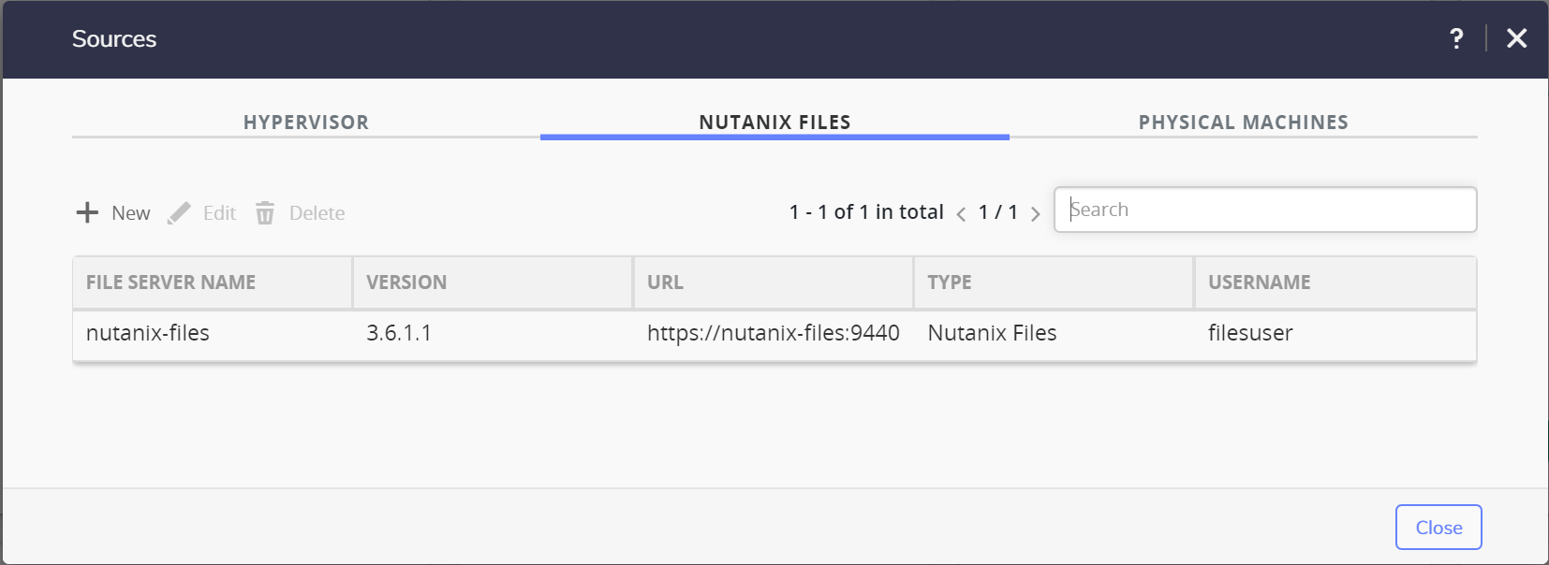Focus the Search input field

click(x=1265, y=210)
